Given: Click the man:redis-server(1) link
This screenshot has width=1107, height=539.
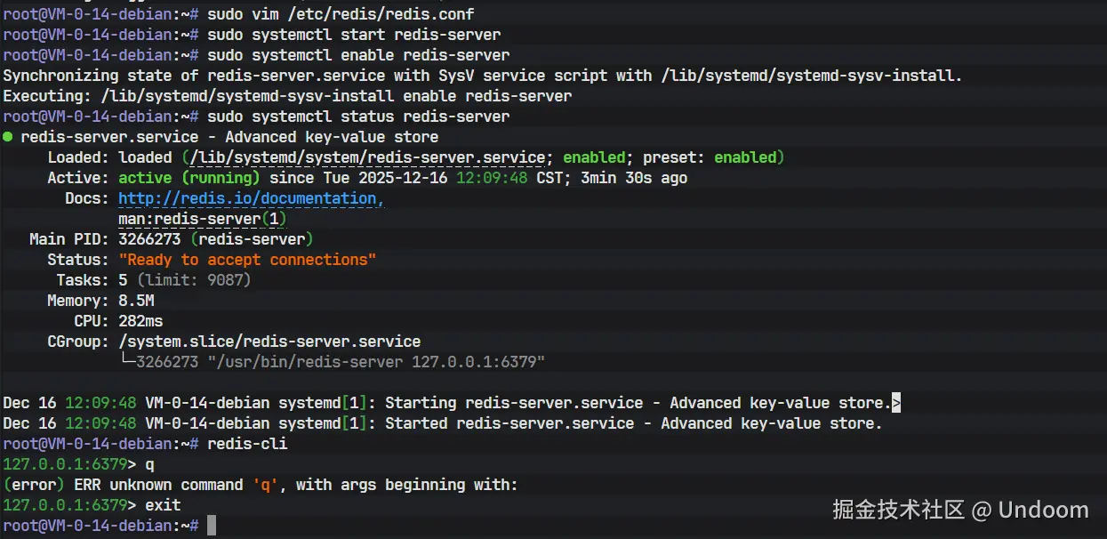Looking at the screenshot, I should [203, 219].
